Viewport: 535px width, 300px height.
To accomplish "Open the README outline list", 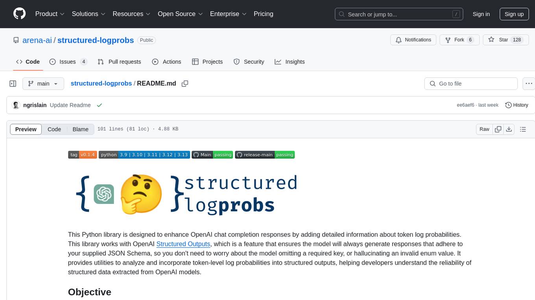I will tap(523, 129).
